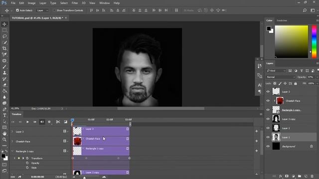Viewport: 319px width, 179px height.
Task: Open the workspace switcher icon
Action: pyautogui.click(x=313, y=10)
